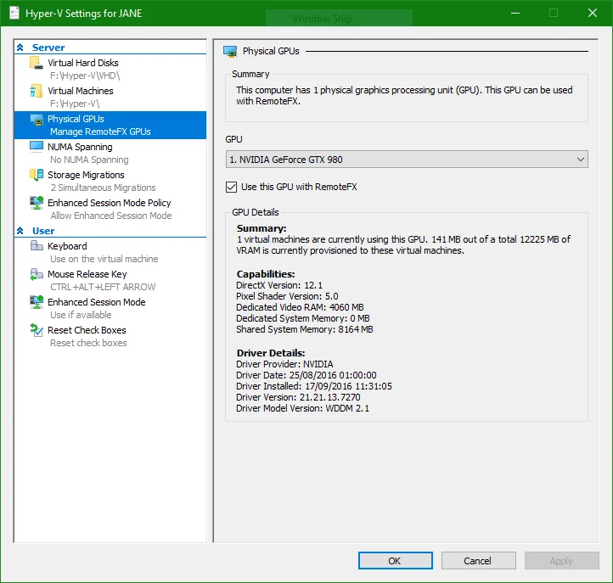The width and height of the screenshot is (613, 583).
Task: Click the Storage Migrations icon
Action: pos(36,175)
